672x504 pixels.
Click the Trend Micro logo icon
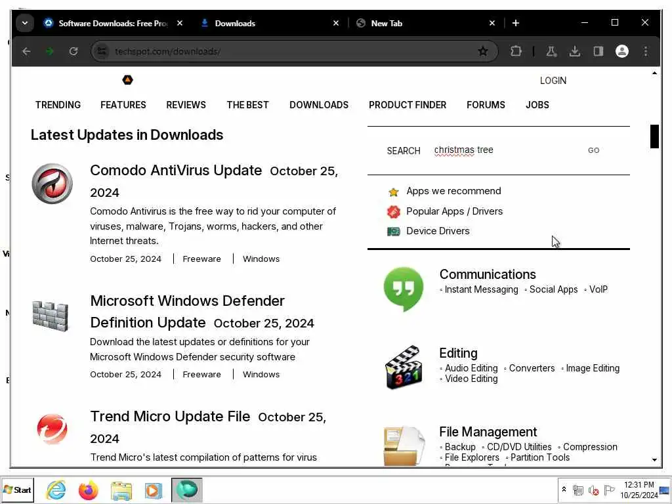52,429
